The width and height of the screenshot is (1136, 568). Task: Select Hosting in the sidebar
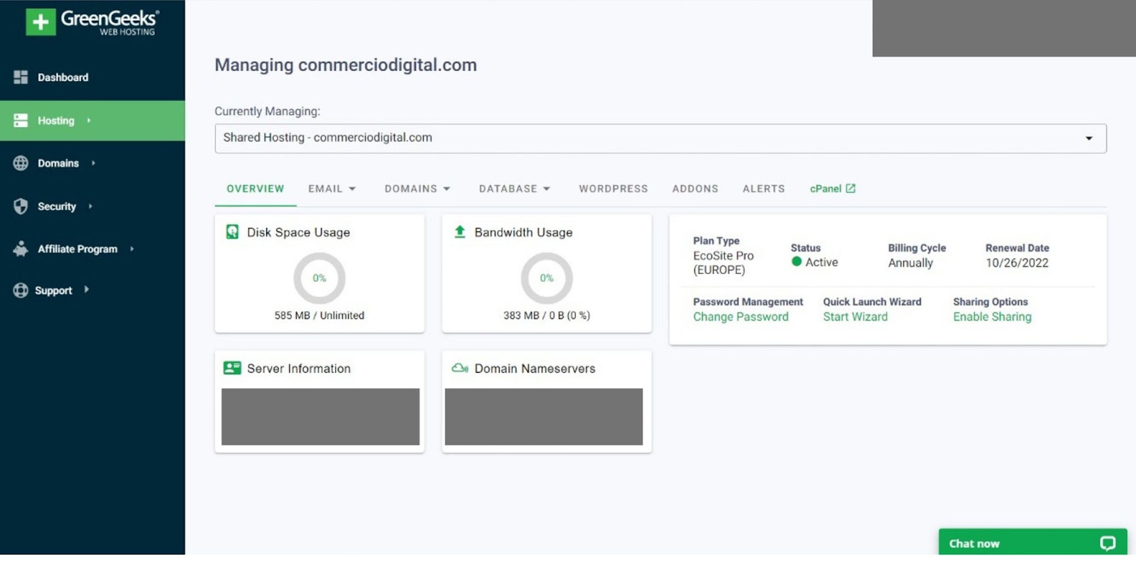tap(92, 121)
